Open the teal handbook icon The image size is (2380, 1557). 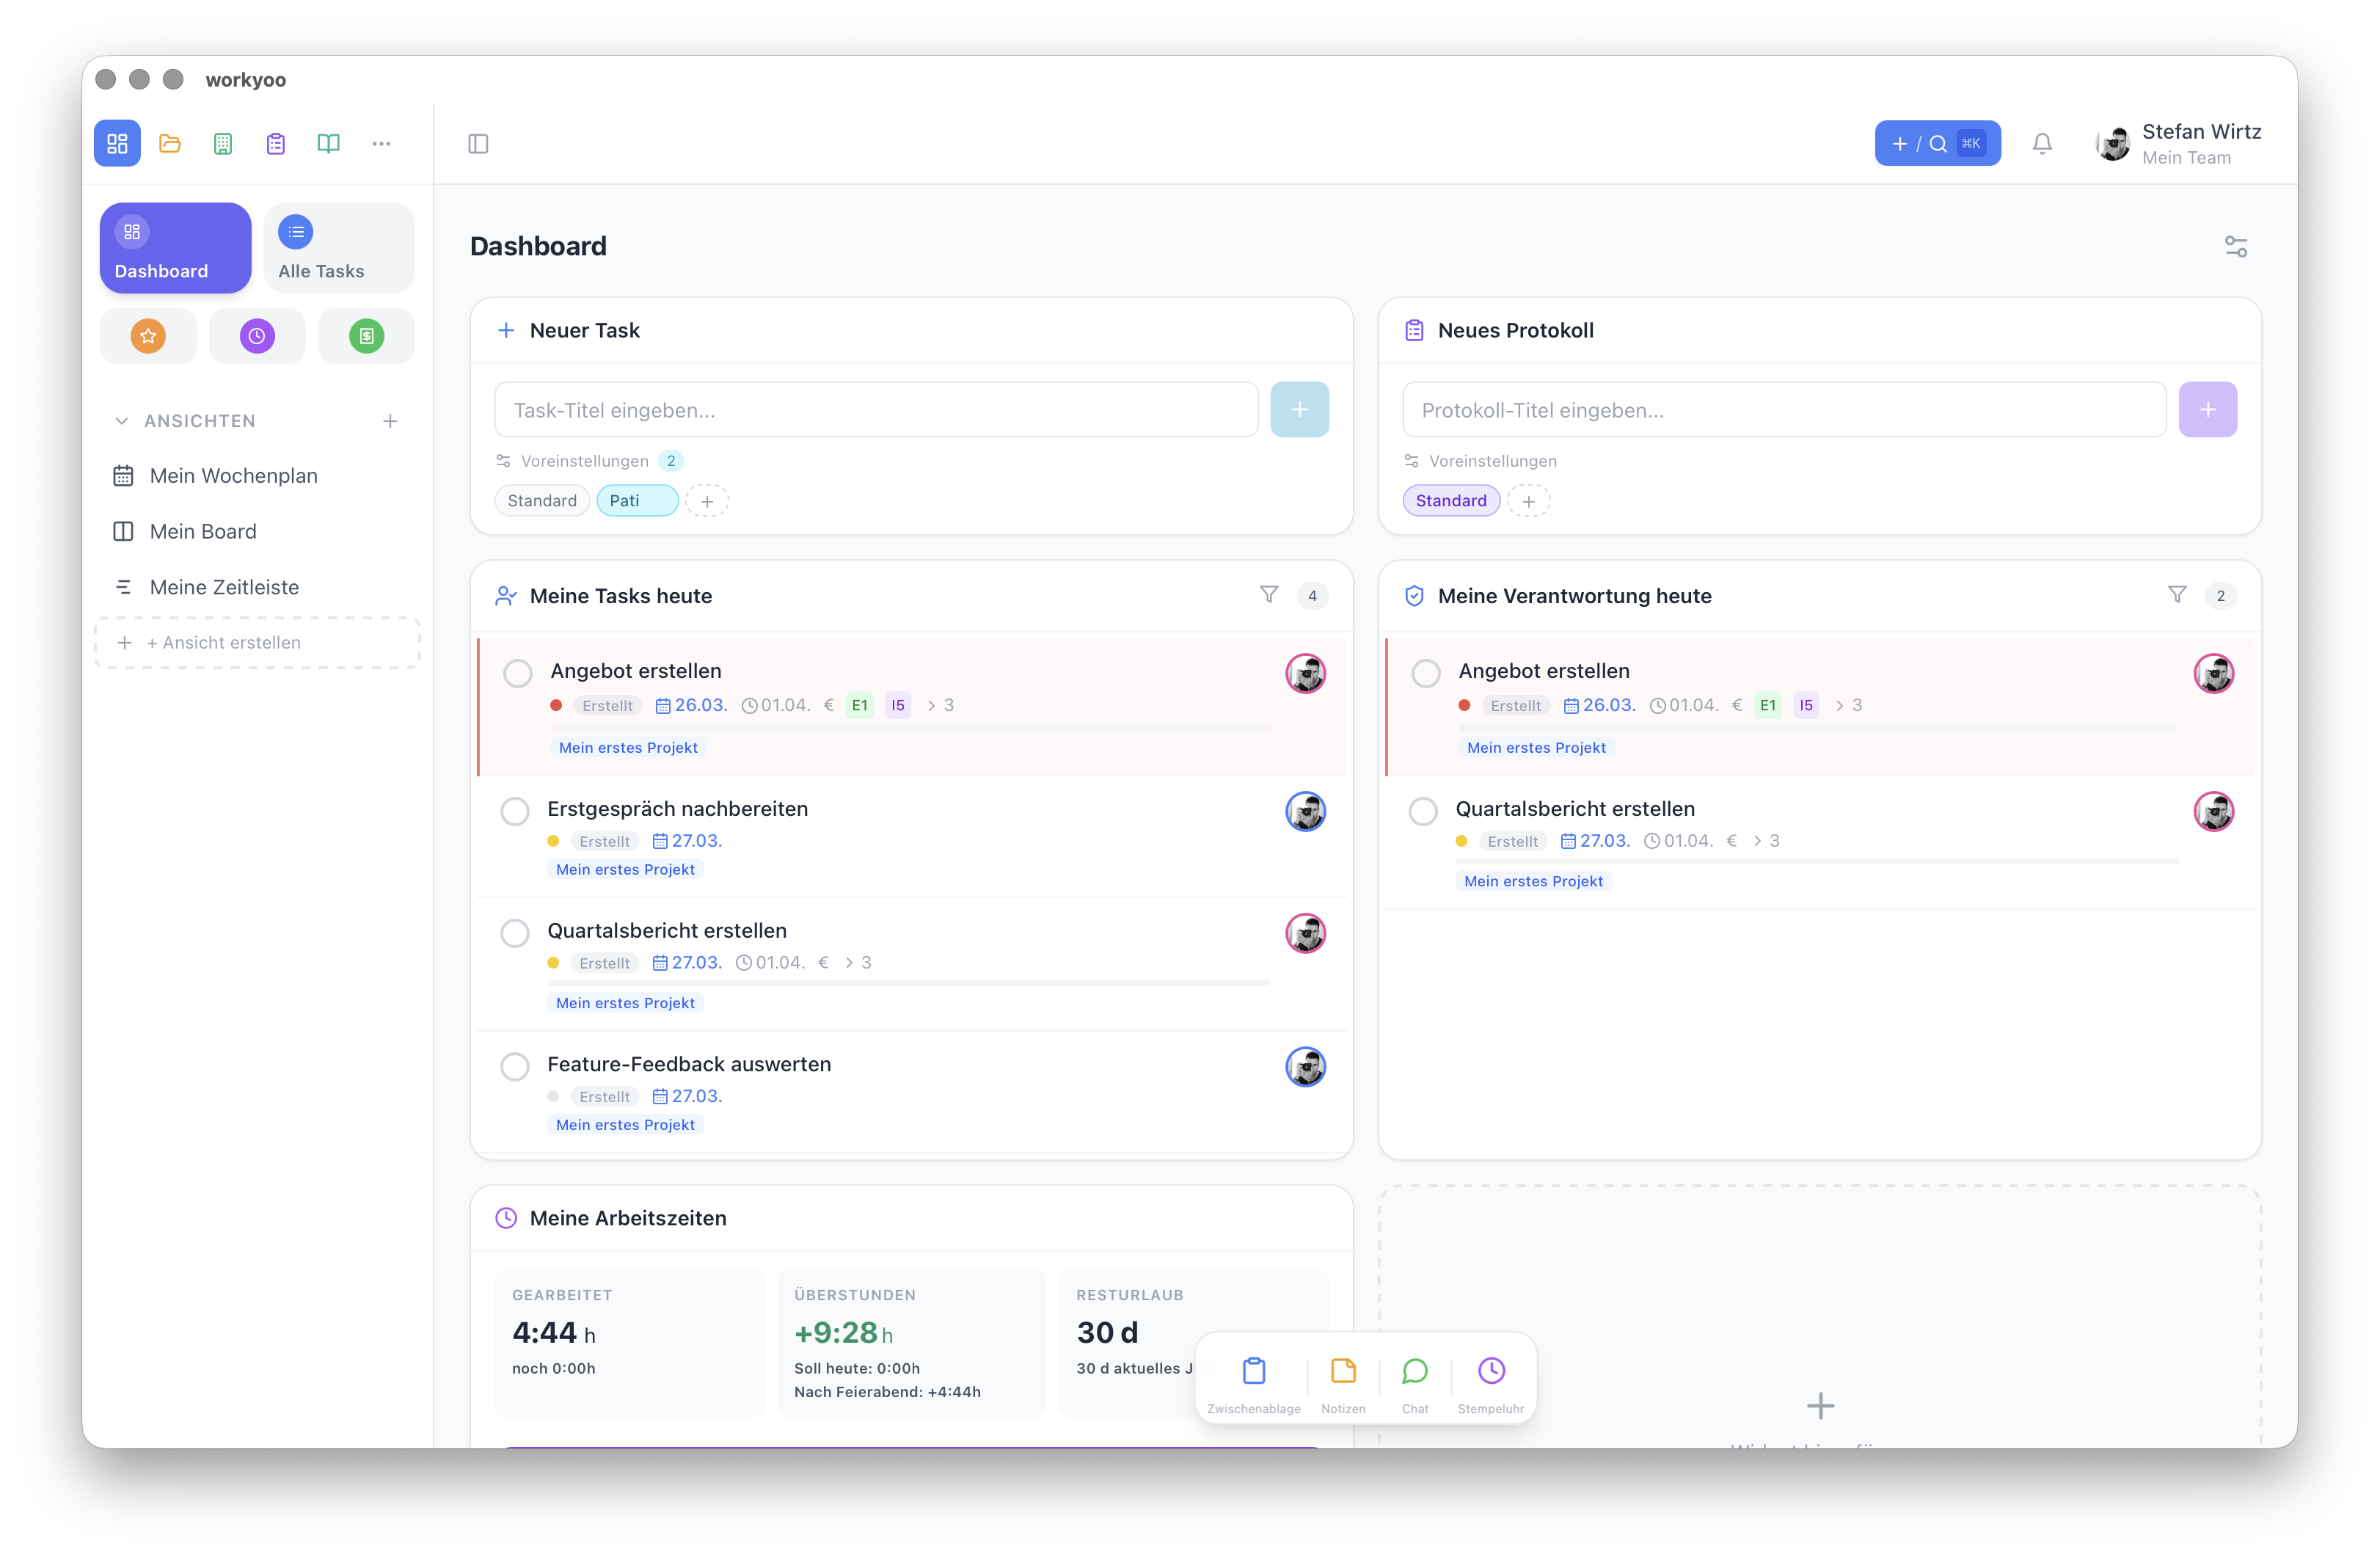pos(329,143)
